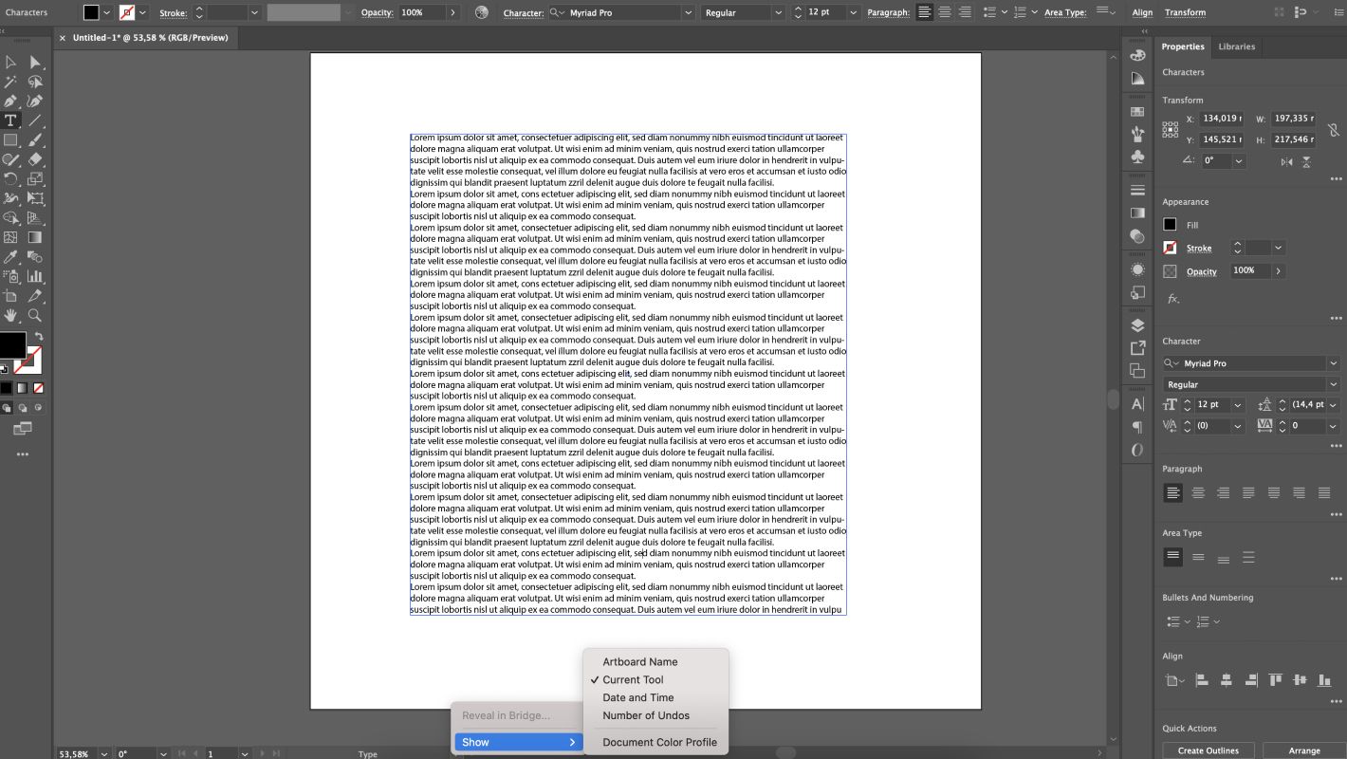Set Area Type vertical align to bottom
This screenshot has width=1347, height=759.
tap(1224, 558)
